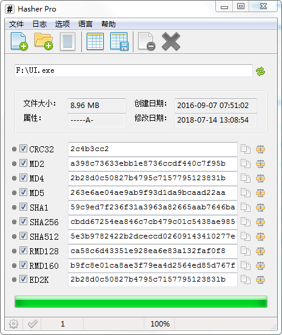Uncheck the RMD128 checkbox
This screenshot has height=335, width=282.
click(x=23, y=250)
